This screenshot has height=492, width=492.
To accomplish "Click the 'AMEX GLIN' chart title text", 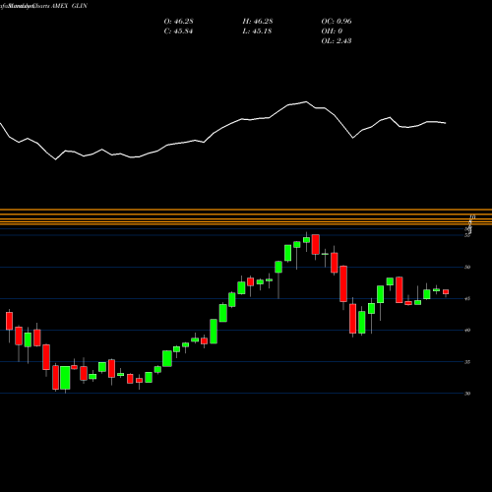I will 69,6.
